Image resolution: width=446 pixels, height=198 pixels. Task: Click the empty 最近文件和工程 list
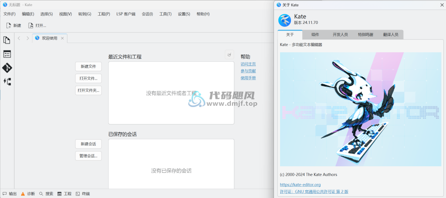[171, 93]
